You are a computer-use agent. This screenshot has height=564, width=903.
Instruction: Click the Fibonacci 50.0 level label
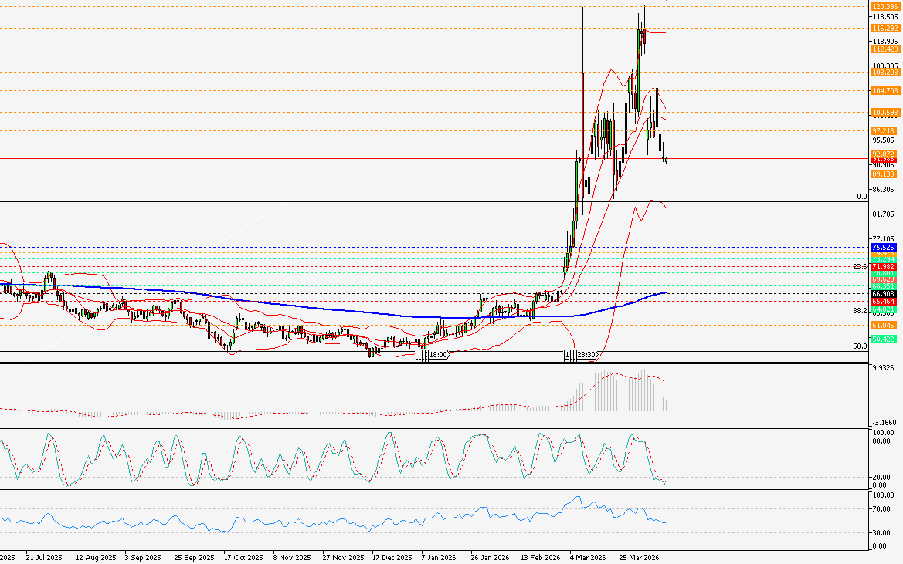[859, 346]
